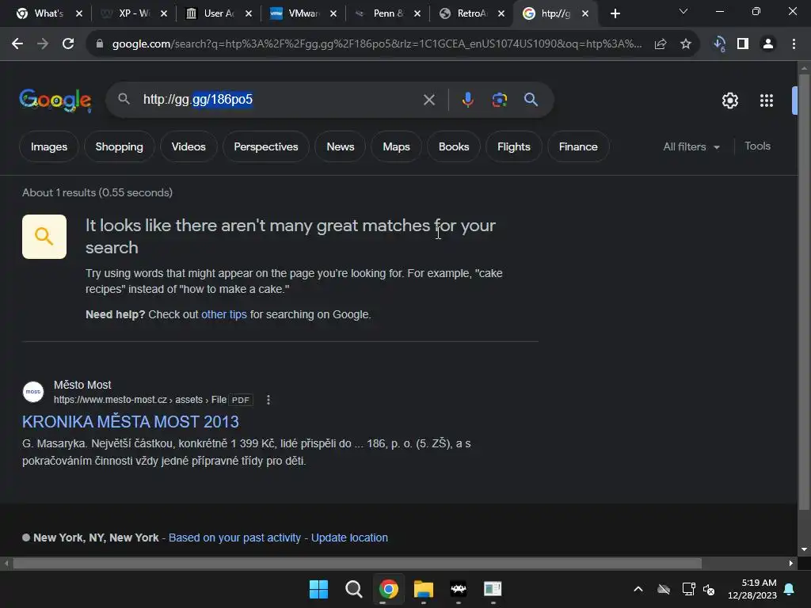This screenshot has width=811, height=608.
Task: Open search Tools
Action: coord(757,146)
